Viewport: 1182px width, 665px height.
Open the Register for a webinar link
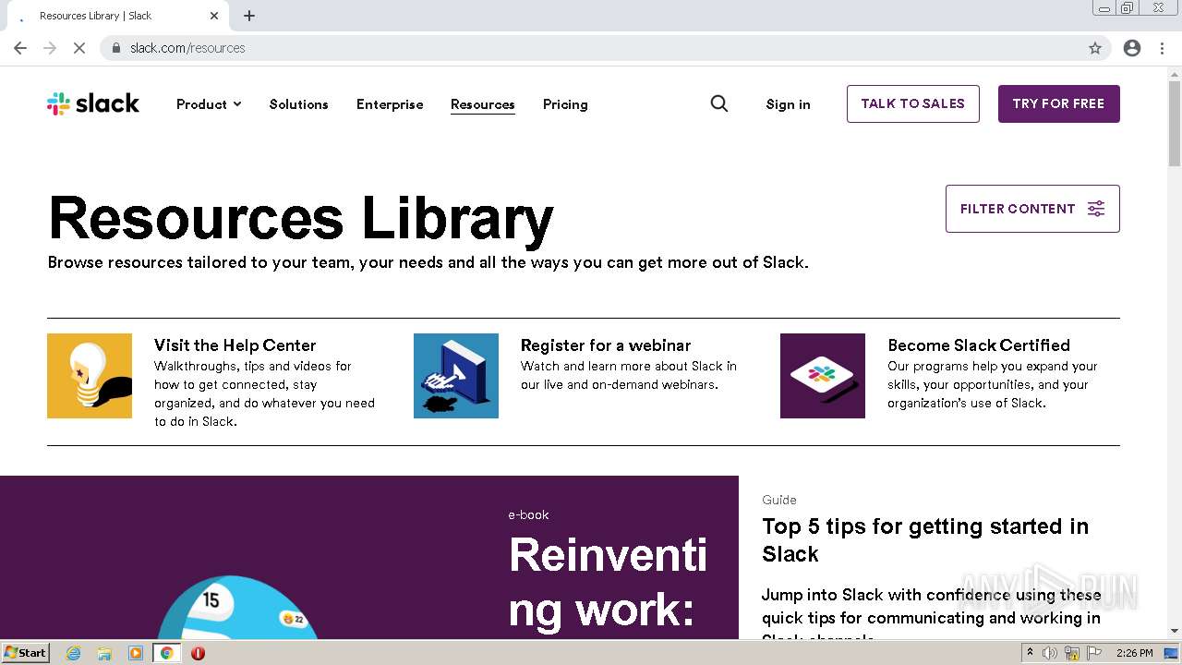click(x=606, y=345)
